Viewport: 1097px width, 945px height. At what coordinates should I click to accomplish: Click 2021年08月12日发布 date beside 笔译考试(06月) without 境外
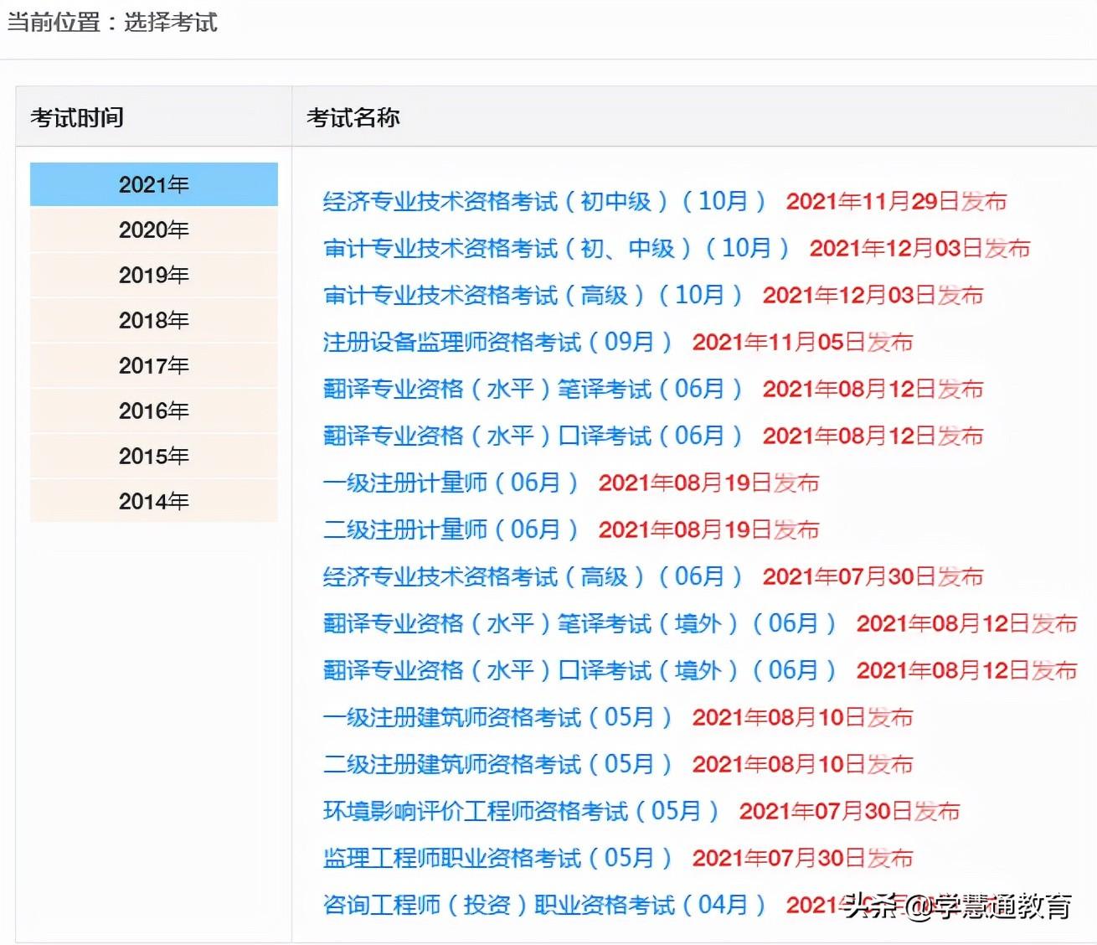click(x=873, y=389)
